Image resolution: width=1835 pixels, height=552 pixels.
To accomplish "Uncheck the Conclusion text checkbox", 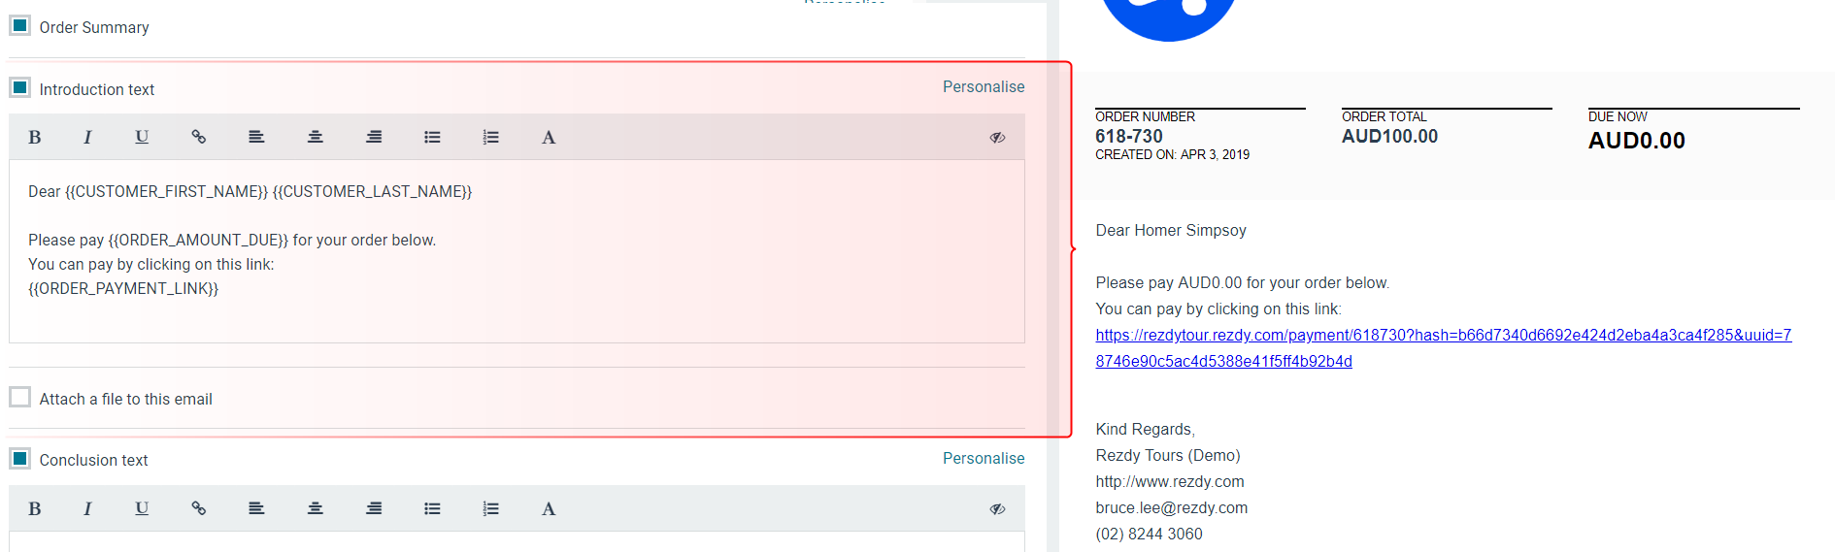I will pyautogui.click(x=19, y=458).
